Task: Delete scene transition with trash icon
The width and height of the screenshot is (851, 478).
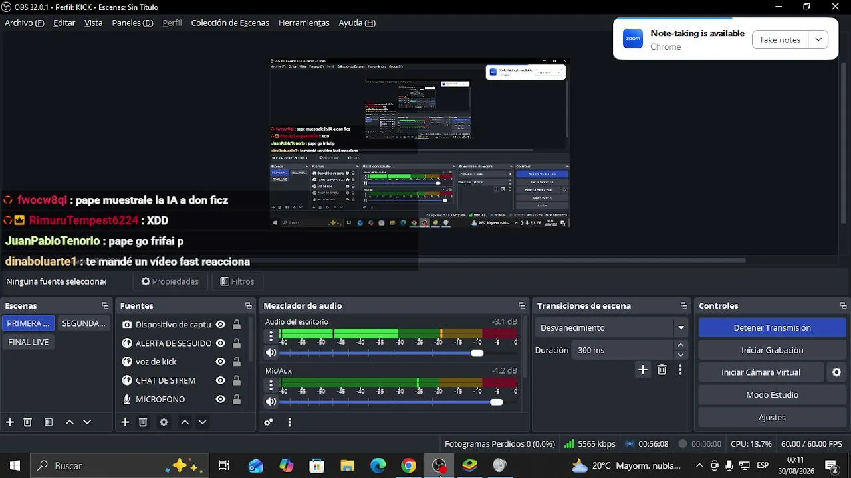Action: click(x=662, y=370)
